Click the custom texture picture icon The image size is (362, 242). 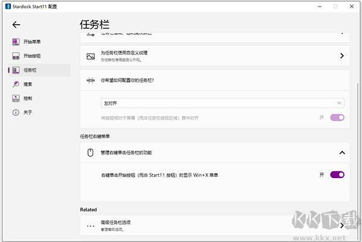91,56
